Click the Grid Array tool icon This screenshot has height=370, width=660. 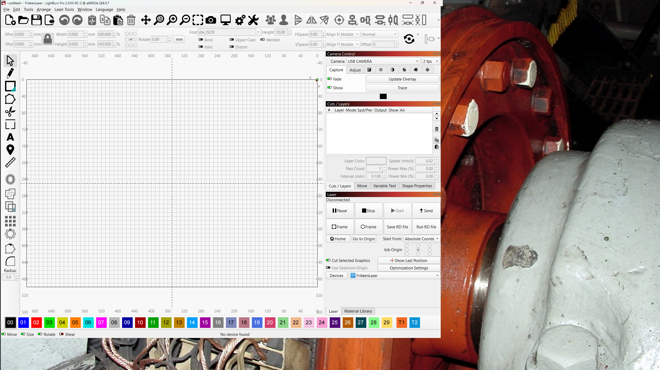click(x=10, y=221)
